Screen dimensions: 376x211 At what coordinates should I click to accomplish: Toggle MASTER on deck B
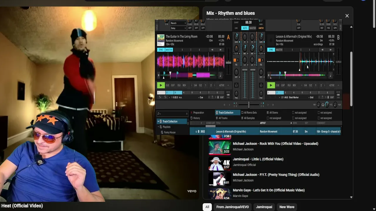click(x=279, y=50)
